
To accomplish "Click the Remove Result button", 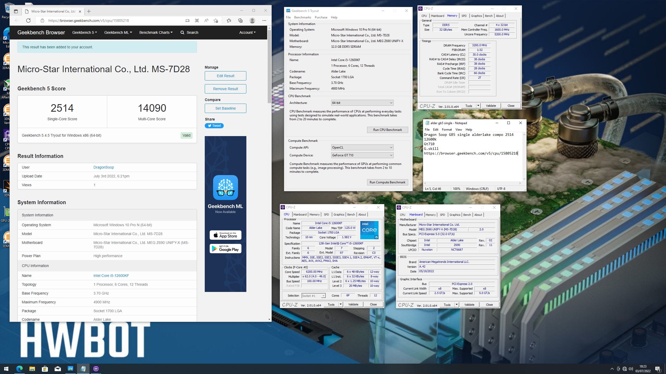I will tap(225, 89).
